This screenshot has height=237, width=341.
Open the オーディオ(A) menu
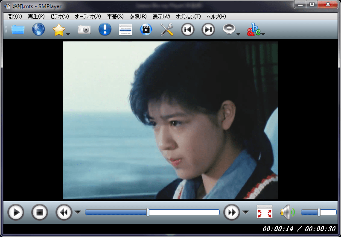coord(88,17)
